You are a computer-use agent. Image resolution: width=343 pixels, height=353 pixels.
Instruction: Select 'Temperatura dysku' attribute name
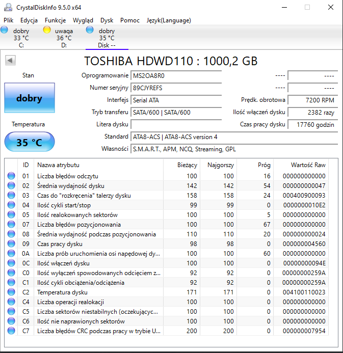tap(62, 292)
